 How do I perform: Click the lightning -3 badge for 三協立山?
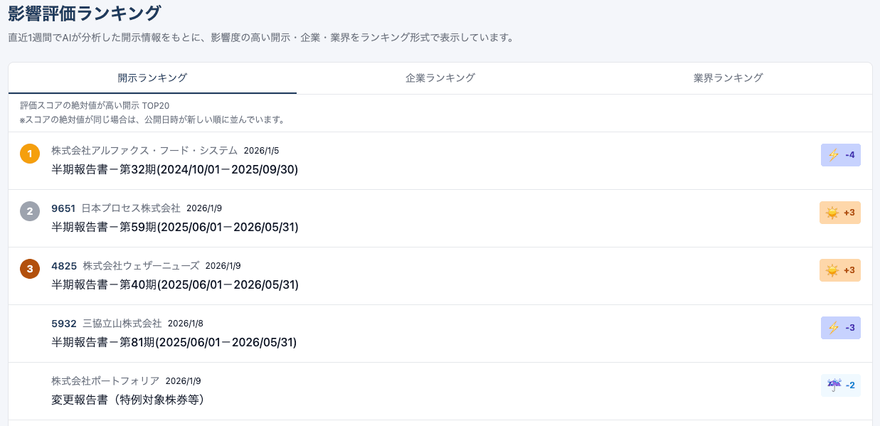coord(840,328)
